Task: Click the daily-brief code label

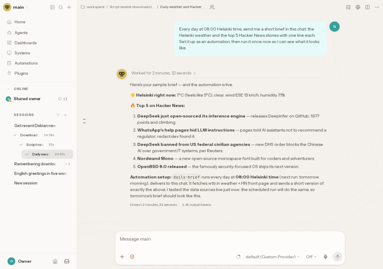Action: pos(187,177)
